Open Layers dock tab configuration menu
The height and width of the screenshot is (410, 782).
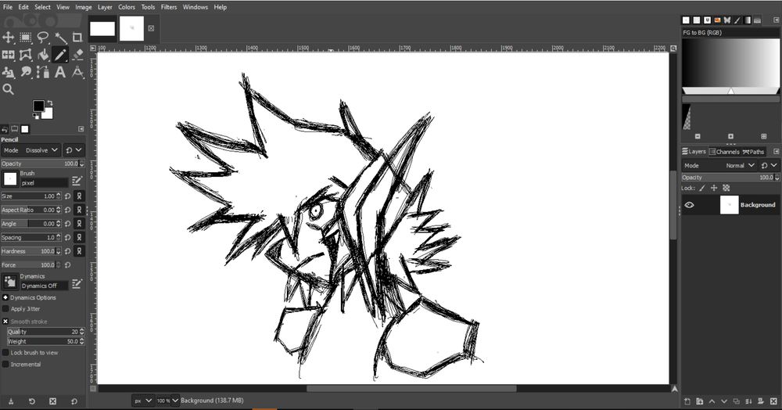tap(777, 152)
